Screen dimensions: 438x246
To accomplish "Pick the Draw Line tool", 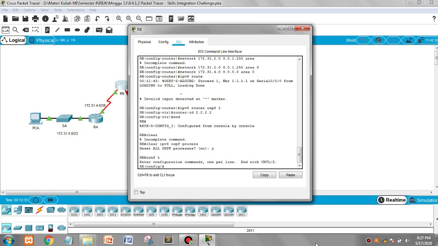I will tap(57, 30).
